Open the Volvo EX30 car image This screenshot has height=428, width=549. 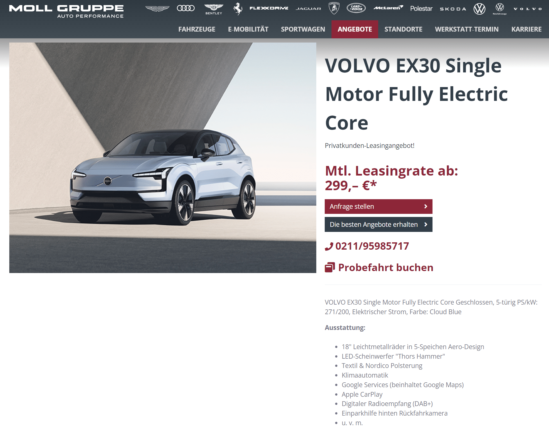[x=163, y=158]
